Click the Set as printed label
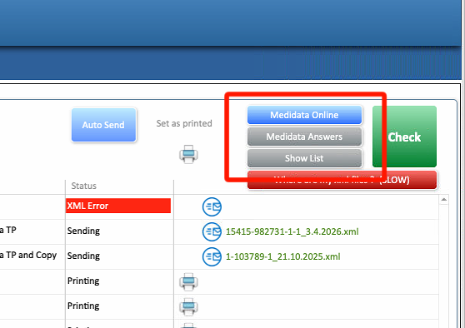The width and height of the screenshot is (465, 328). (x=184, y=123)
